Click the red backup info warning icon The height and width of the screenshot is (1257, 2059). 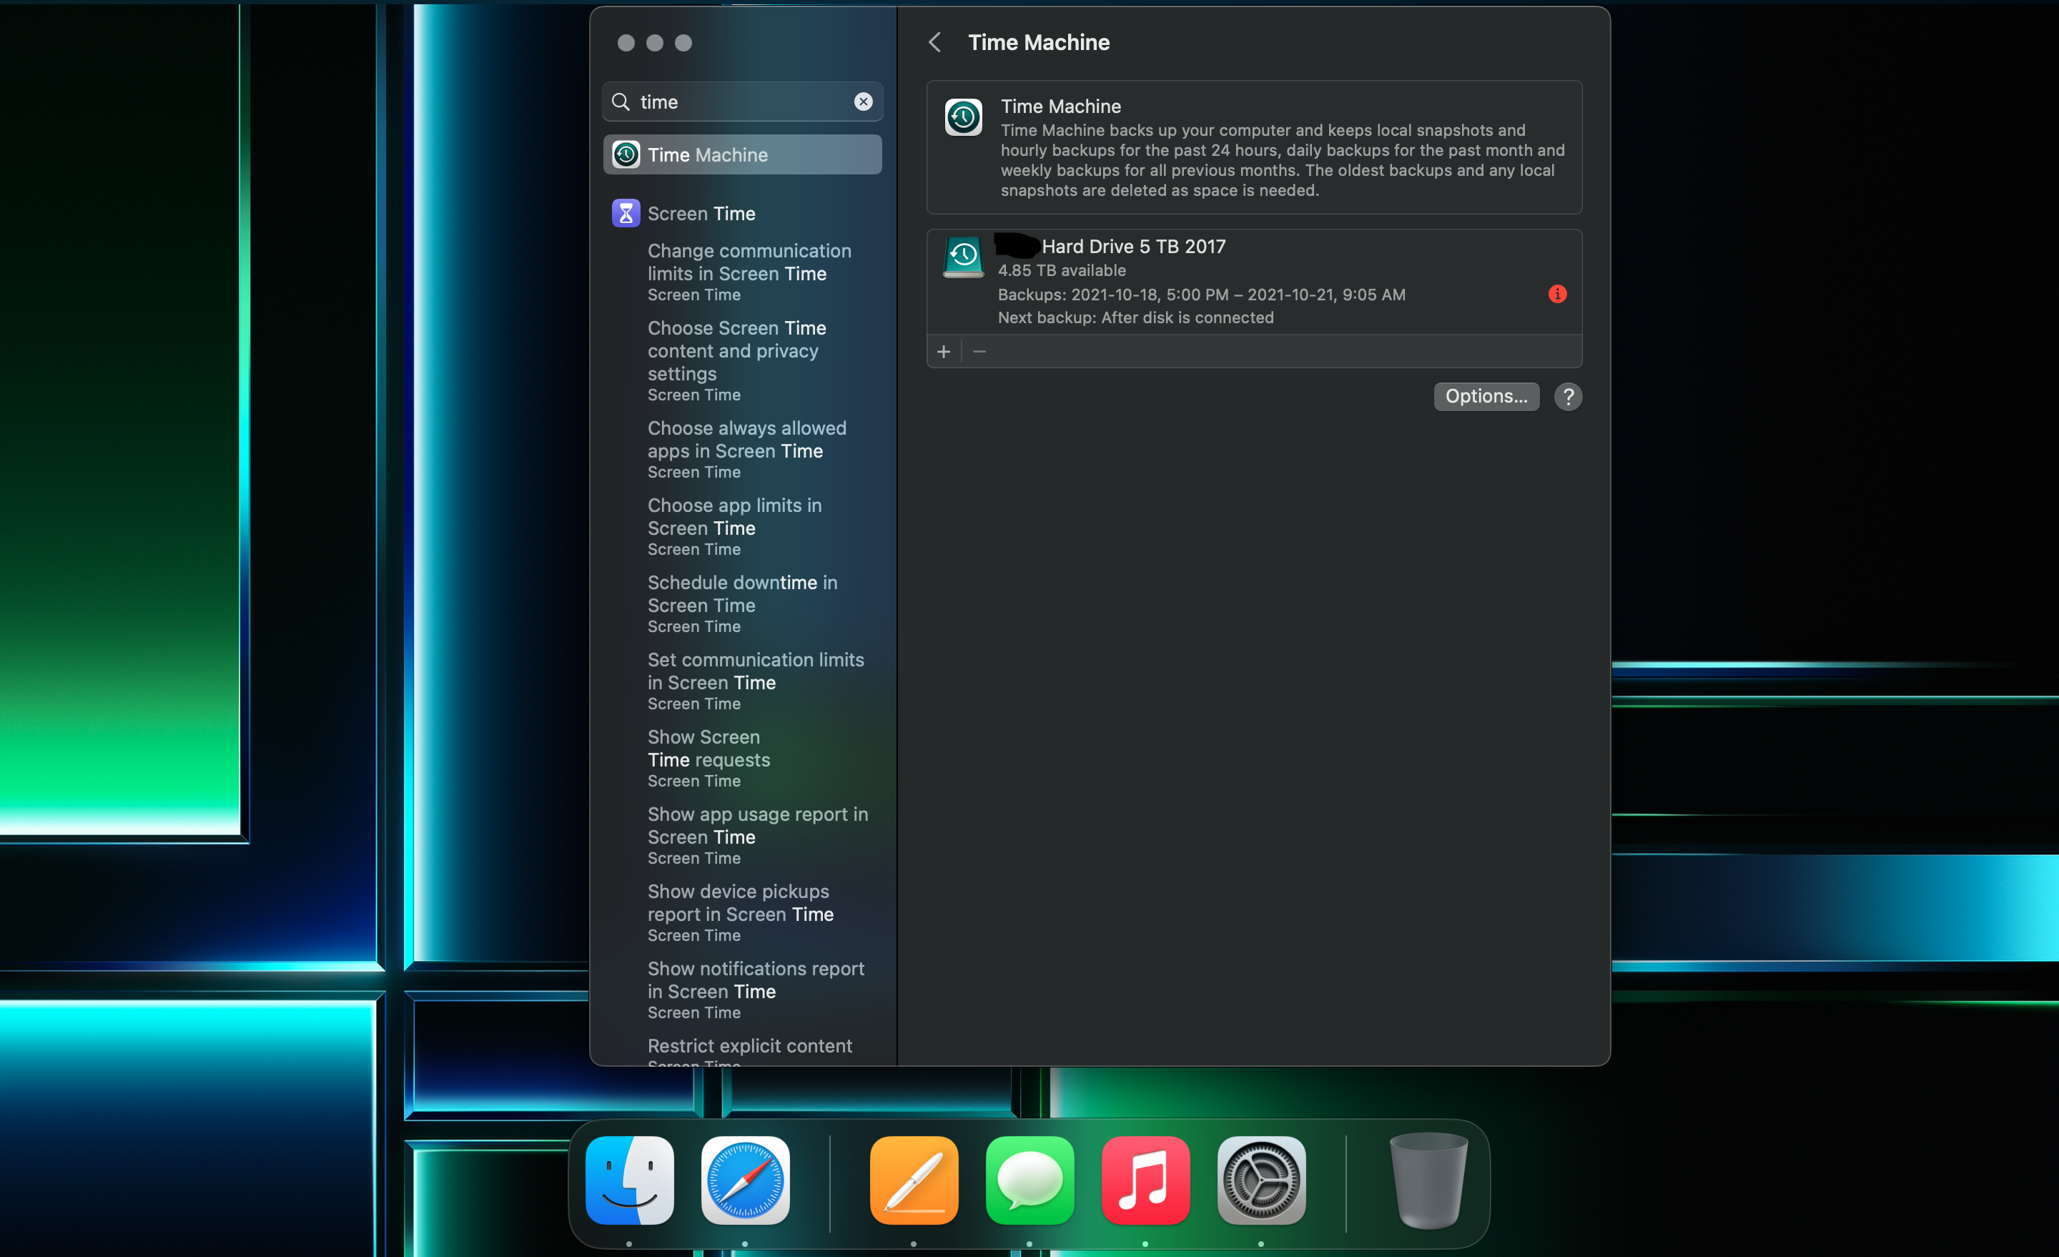pyautogui.click(x=1557, y=294)
